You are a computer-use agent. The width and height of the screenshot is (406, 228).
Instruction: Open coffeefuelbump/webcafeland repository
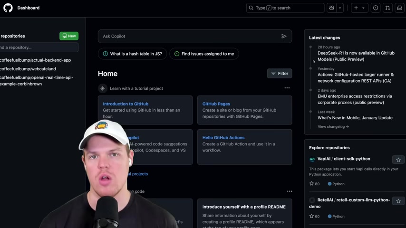pos(28,69)
